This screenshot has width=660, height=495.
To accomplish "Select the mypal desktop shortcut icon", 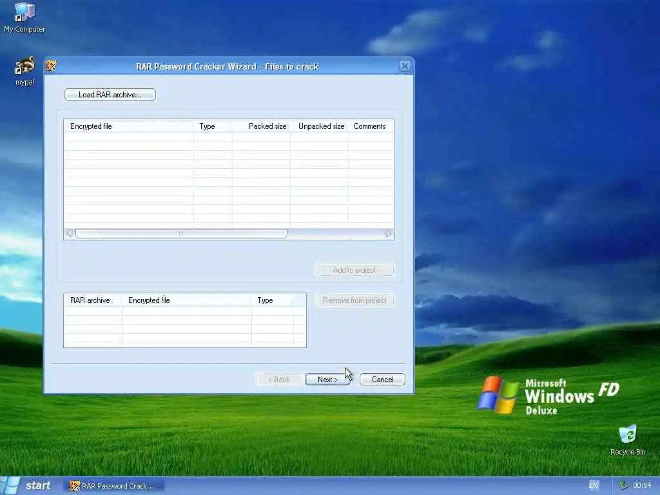I will (24, 70).
